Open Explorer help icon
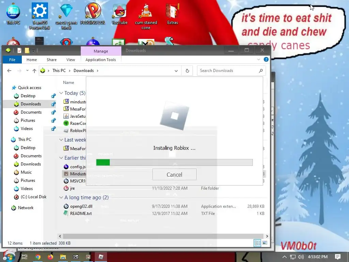 pos(266,59)
